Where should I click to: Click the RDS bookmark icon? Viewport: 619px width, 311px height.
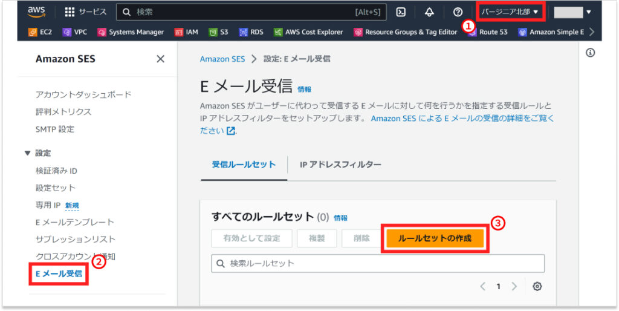tap(244, 32)
